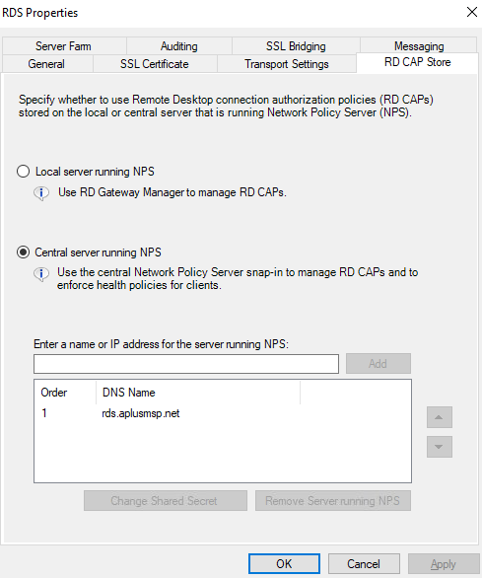Click the info icon beside RD Gateway Manager hint

coord(41,193)
